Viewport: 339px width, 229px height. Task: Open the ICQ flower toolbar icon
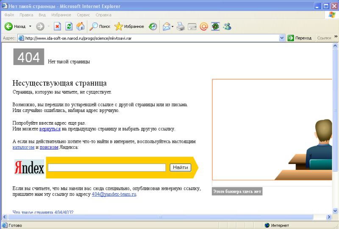(x=215, y=27)
